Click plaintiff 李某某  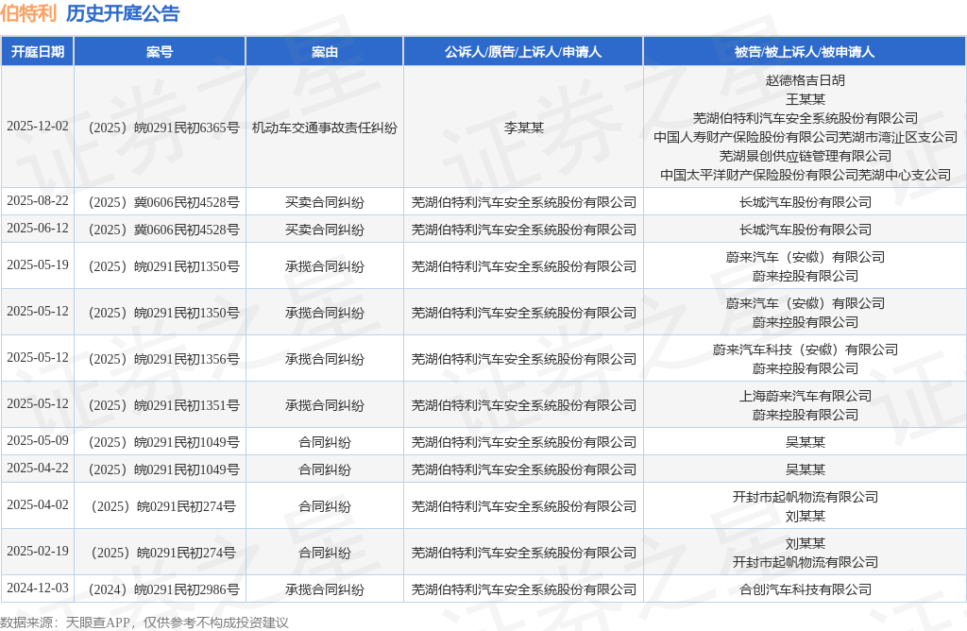[x=523, y=128]
